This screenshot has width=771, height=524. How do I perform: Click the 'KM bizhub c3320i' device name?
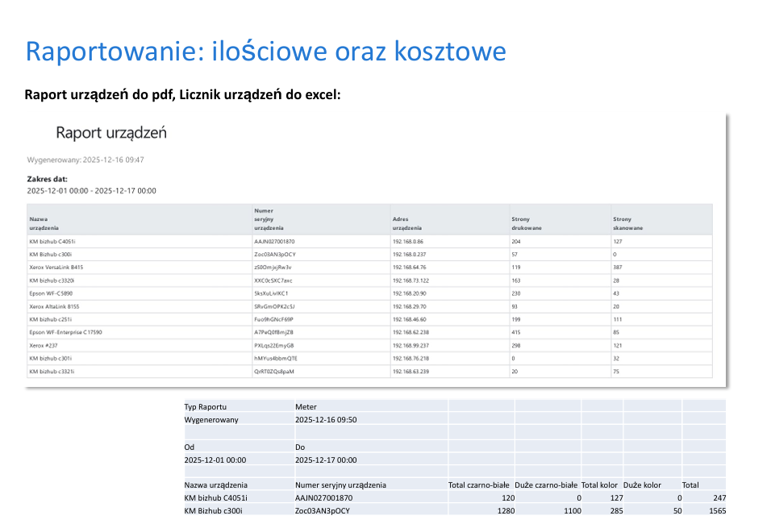(x=52, y=281)
